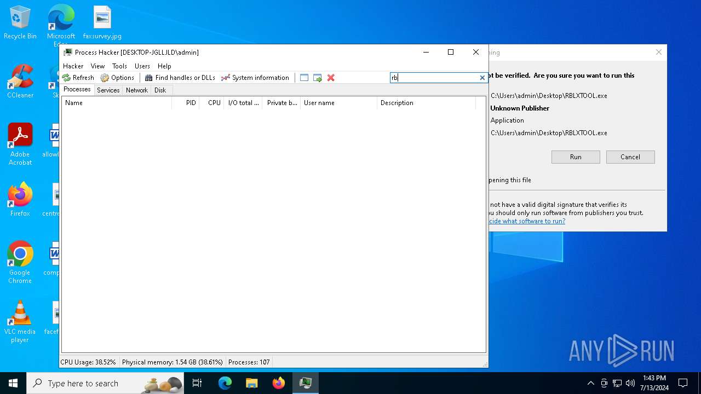The height and width of the screenshot is (394, 701).
Task: Open the Hacker menu
Action: (x=73, y=66)
